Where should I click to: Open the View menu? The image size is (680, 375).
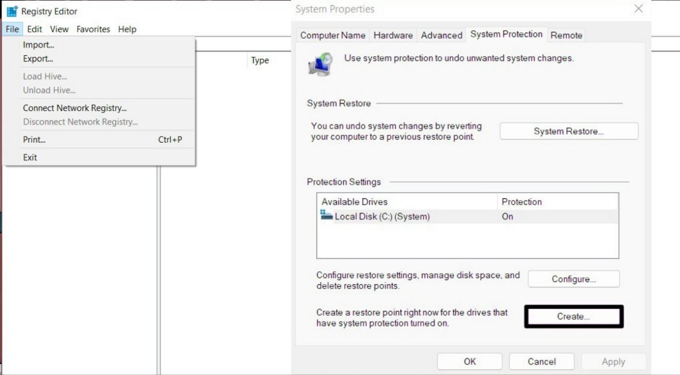[59, 29]
